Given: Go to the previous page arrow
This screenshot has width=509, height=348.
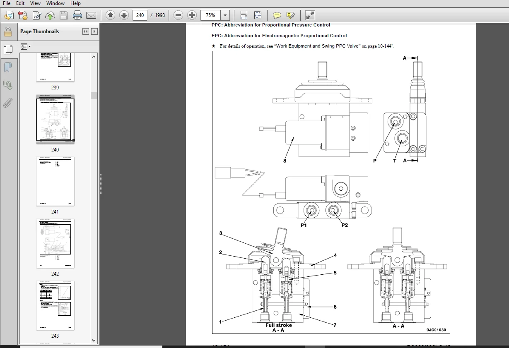Looking at the screenshot, I should (x=110, y=15).
